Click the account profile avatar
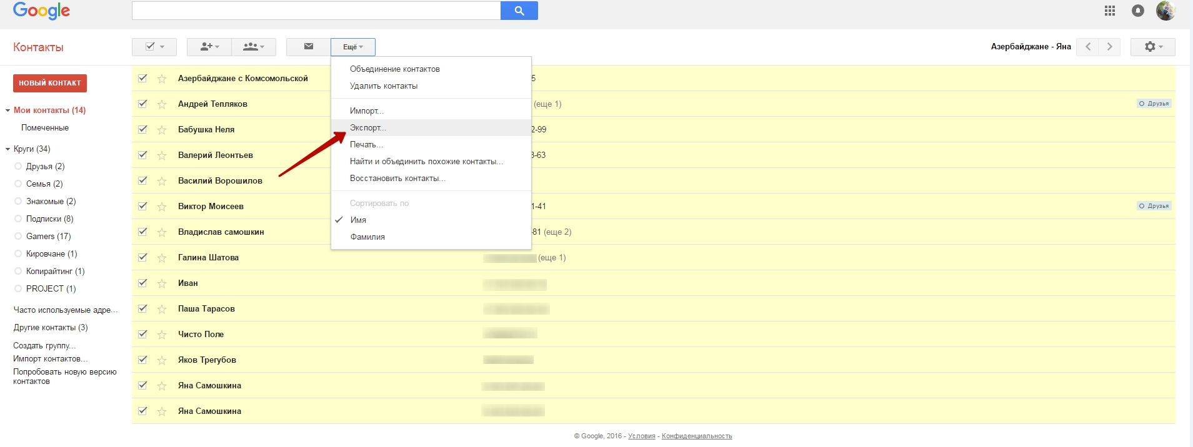Image resolution: width=1193 pixels, height=447 pixels. (x=1166, y=11)
